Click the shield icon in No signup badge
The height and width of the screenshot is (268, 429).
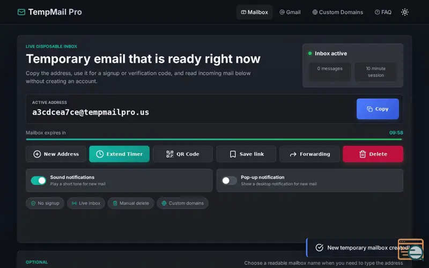point(33,203)
